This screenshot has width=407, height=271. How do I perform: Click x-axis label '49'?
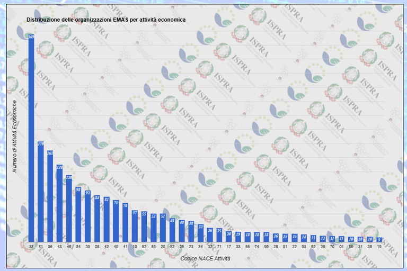pyautogui.click(x=116, y=247)
